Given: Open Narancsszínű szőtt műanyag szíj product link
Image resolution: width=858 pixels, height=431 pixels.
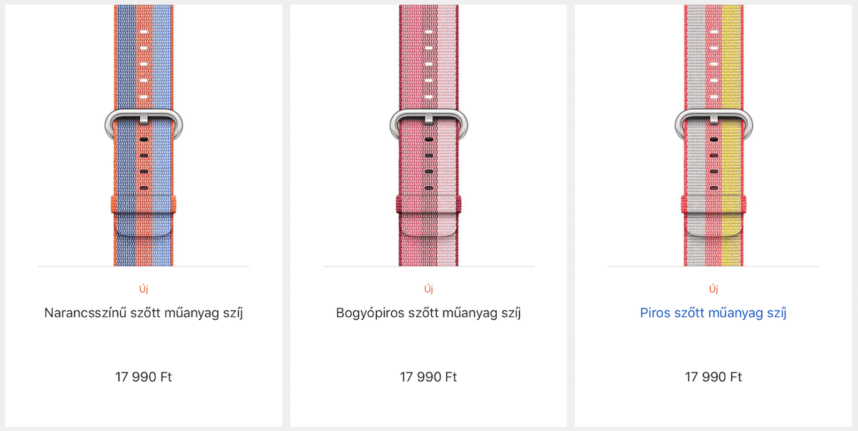Looking at the screenshot, I should pyautogui.click(x=144, y=313).
